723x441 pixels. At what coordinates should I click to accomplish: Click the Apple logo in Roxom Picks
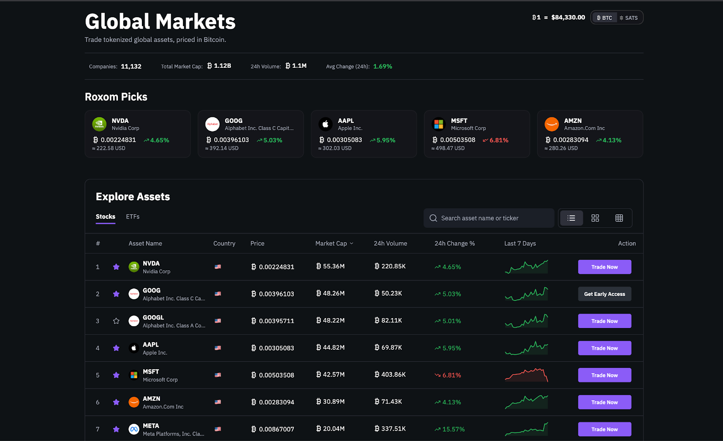coord(325,124)
